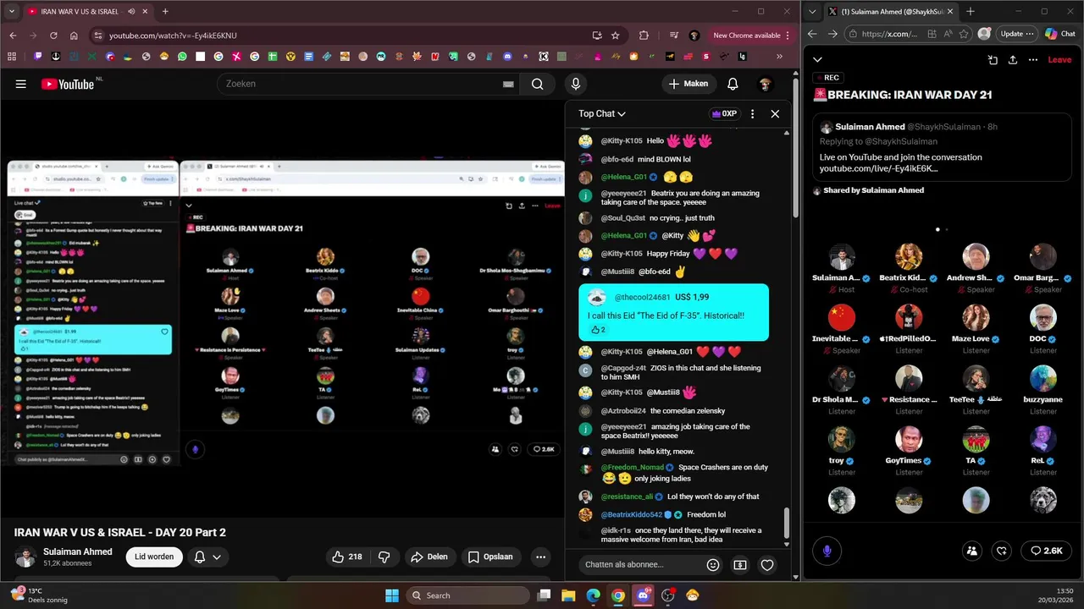The image size is (1084, 609).
Task: Open a new Chrome tab
Action: click(165, 12)
